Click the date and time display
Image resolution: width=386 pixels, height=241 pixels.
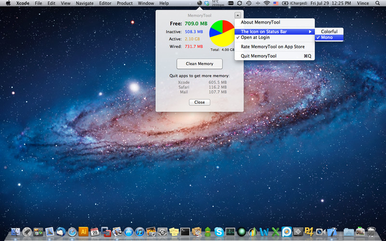(x=331, y=3)
